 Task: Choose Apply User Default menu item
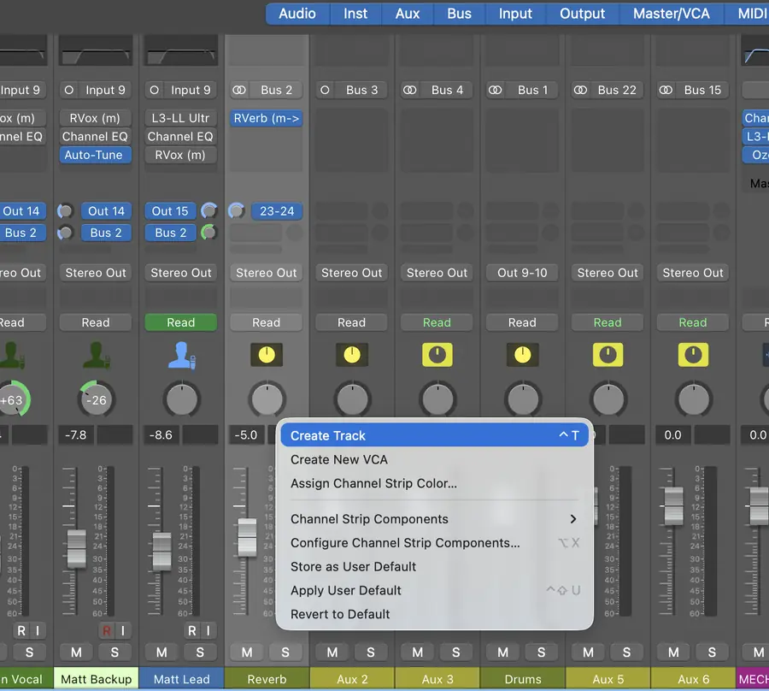pos(435,590)
